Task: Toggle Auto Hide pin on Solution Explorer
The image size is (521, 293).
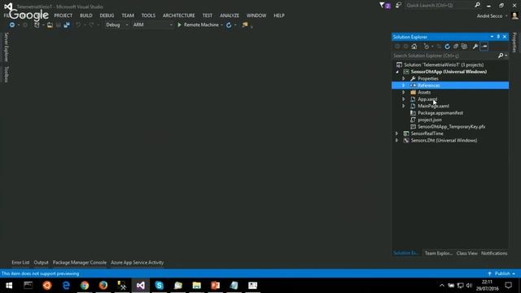Action: point(498,37)
